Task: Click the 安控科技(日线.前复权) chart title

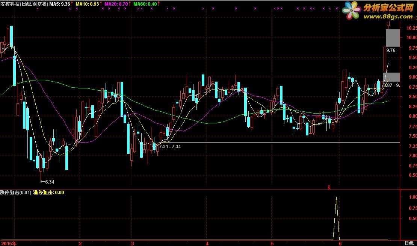Action: click(24, 4)
